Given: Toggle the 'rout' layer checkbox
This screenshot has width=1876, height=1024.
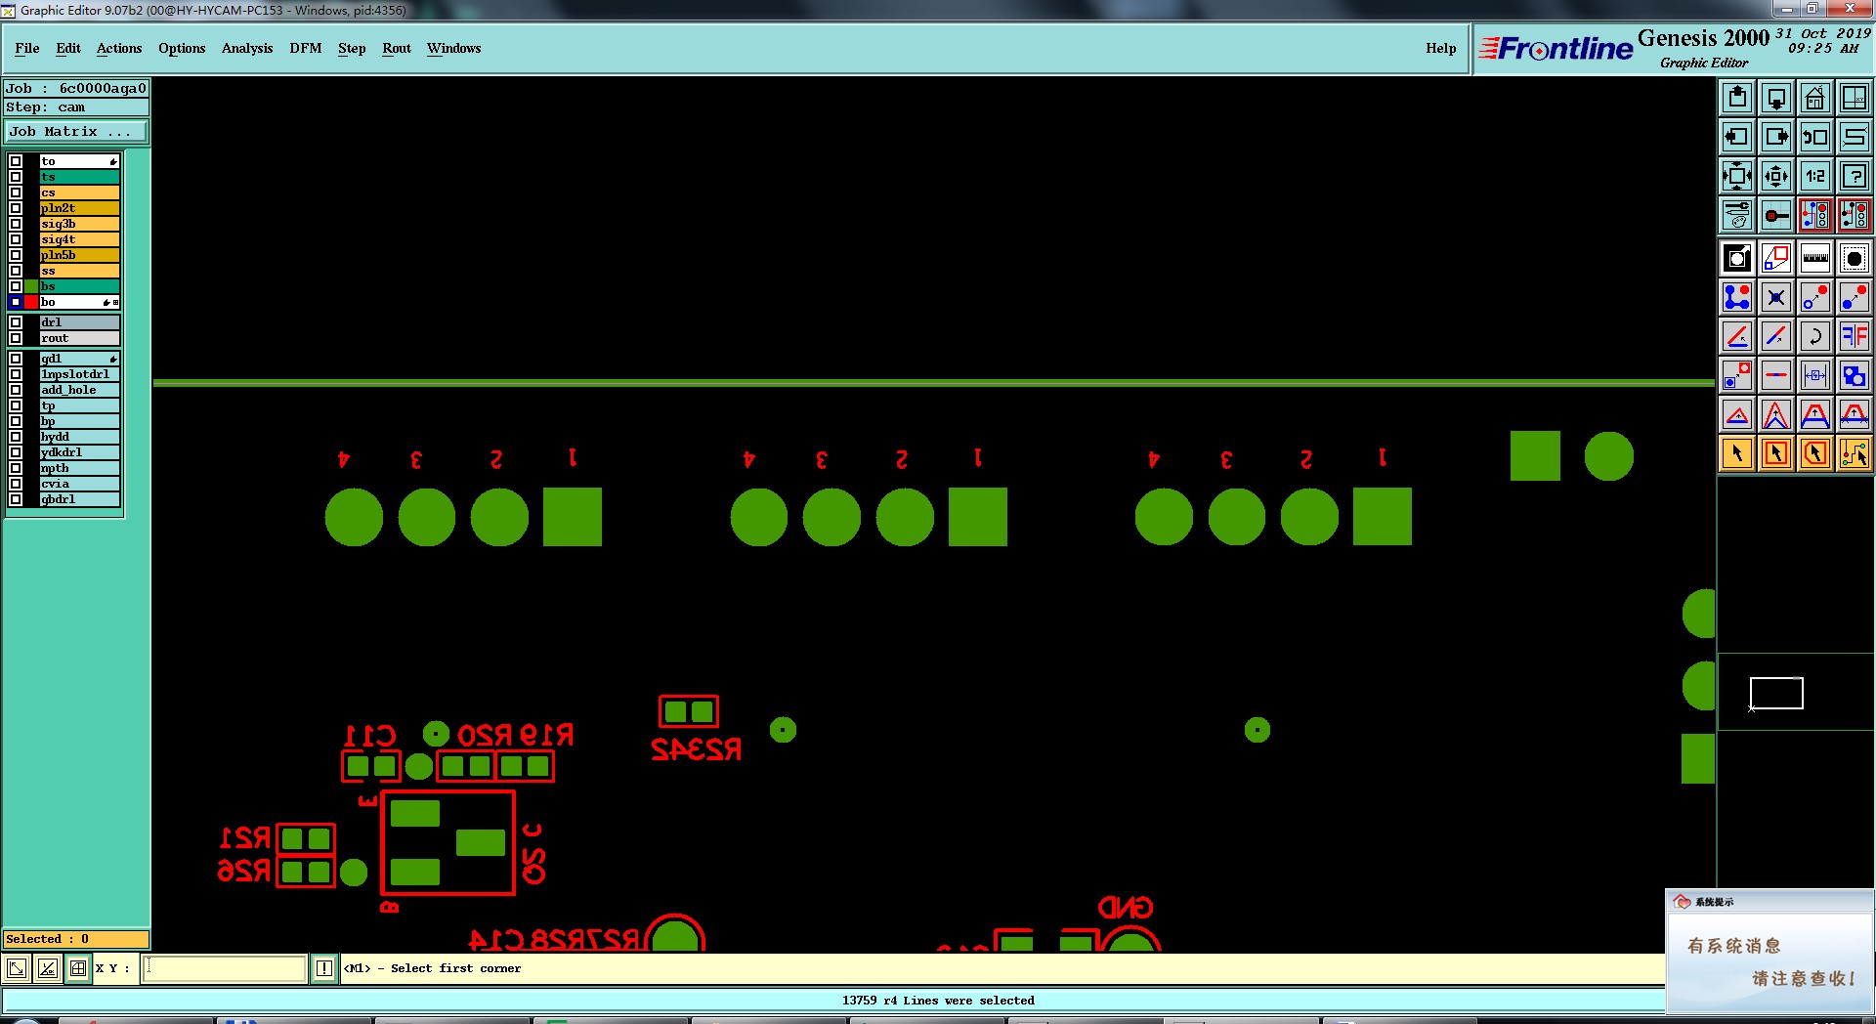Looking at the screenshot, I should tap(16, 338).
